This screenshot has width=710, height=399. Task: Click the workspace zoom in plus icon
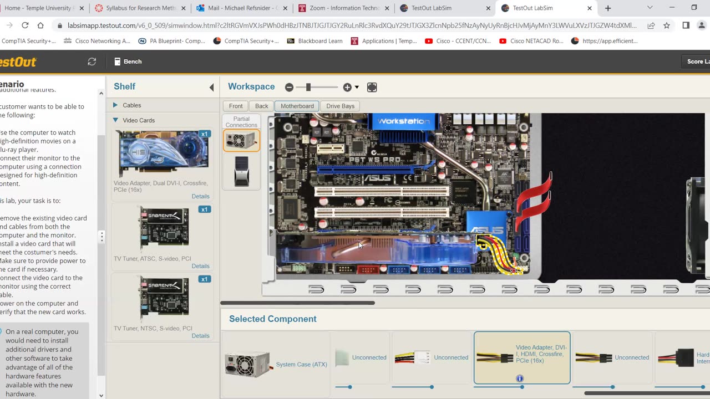click(347, 87)
